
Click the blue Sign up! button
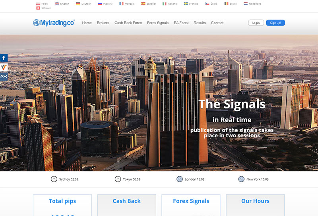coord(275,23)
